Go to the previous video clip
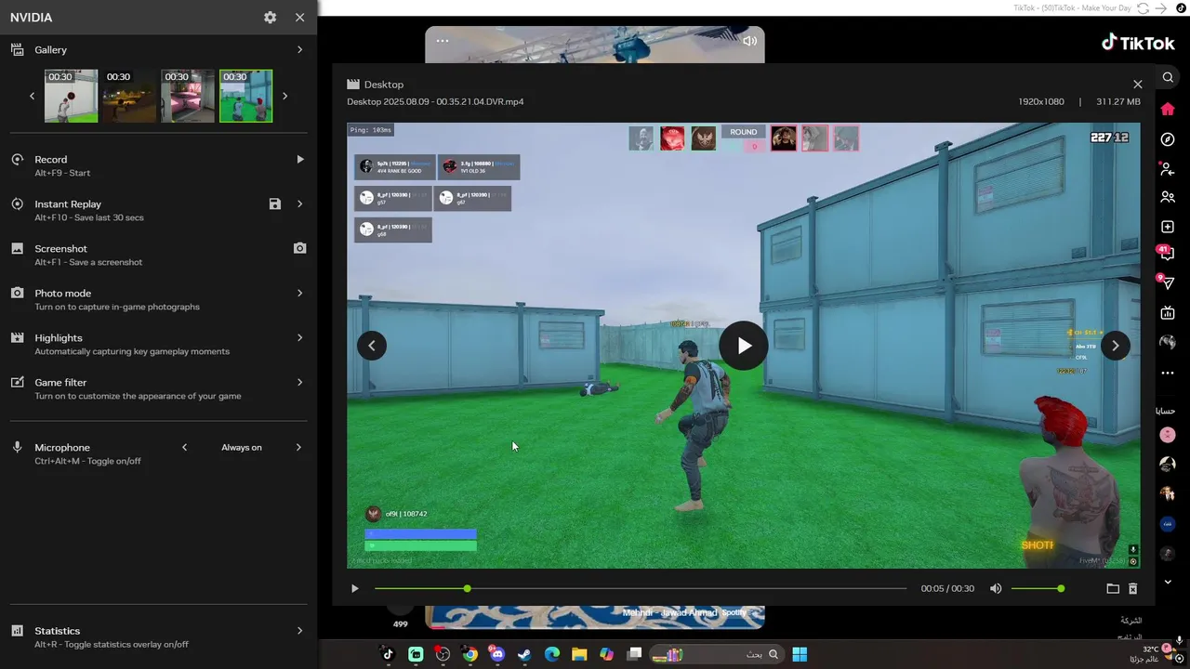Image resolution: width=1190 pixels, height=669 pixels. pyautogui.click(x=372, y=346)
